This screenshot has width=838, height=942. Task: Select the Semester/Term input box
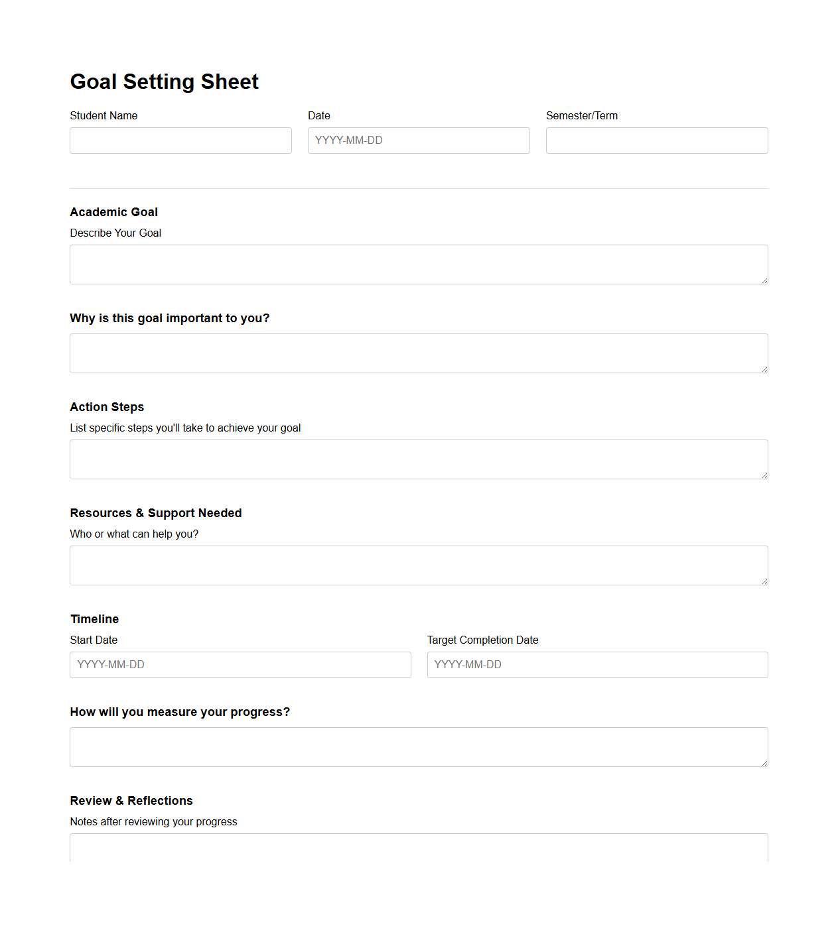click(656, 141)
